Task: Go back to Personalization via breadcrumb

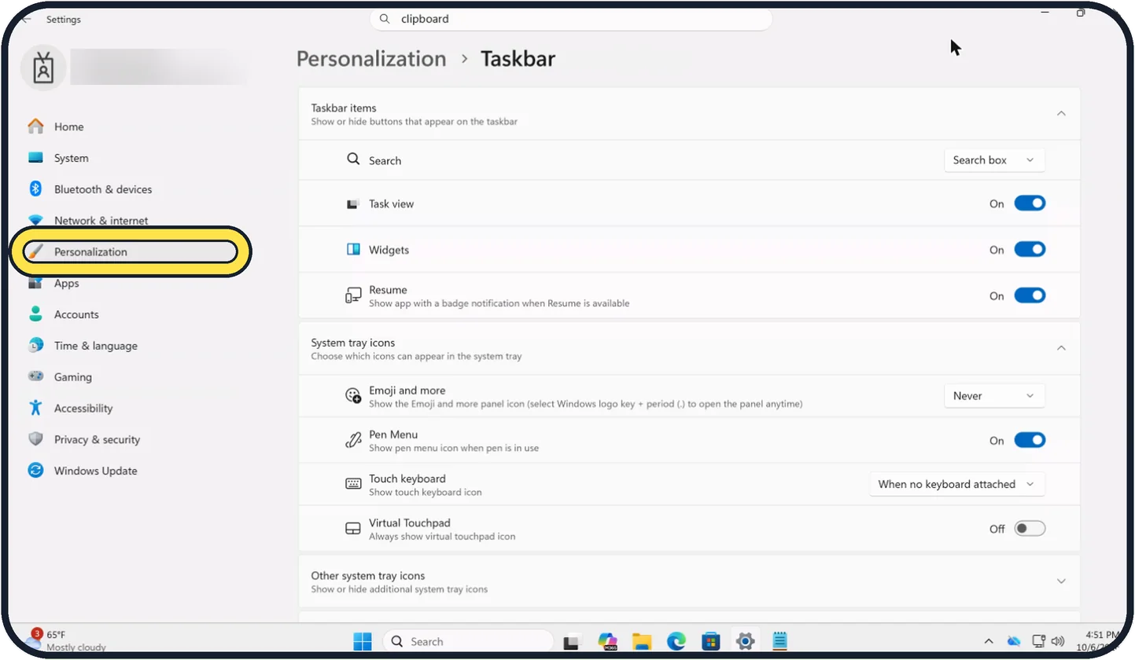Action: [x=371, y=59]
